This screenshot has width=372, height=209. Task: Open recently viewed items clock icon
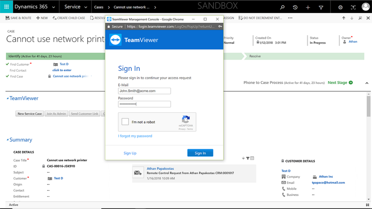tap(295, 7)
